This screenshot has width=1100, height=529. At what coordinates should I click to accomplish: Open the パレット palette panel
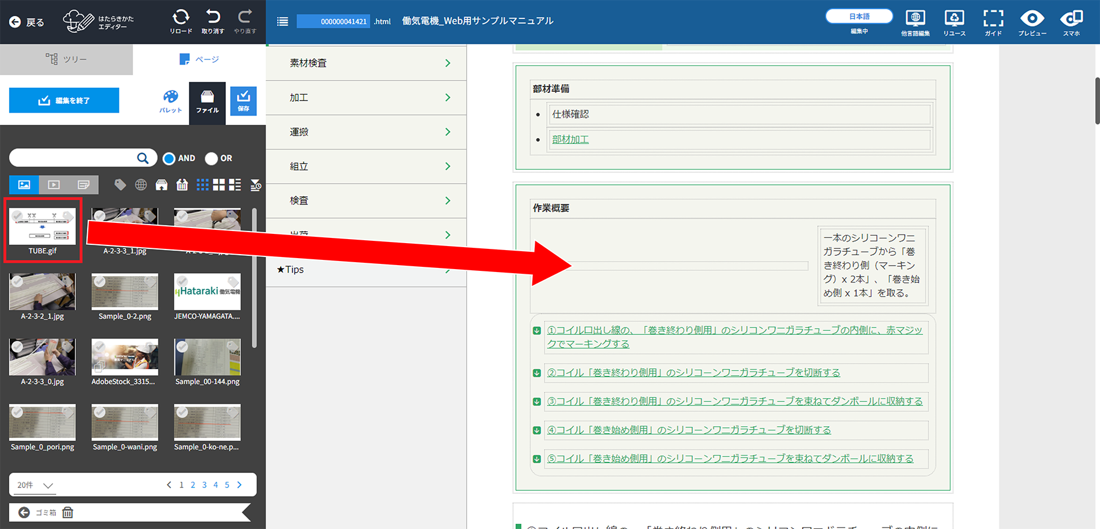170,100
